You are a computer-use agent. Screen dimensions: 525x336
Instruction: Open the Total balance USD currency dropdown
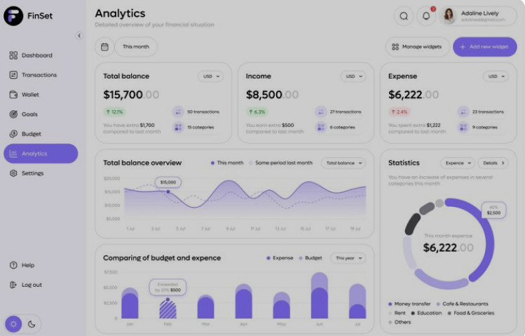210,76
